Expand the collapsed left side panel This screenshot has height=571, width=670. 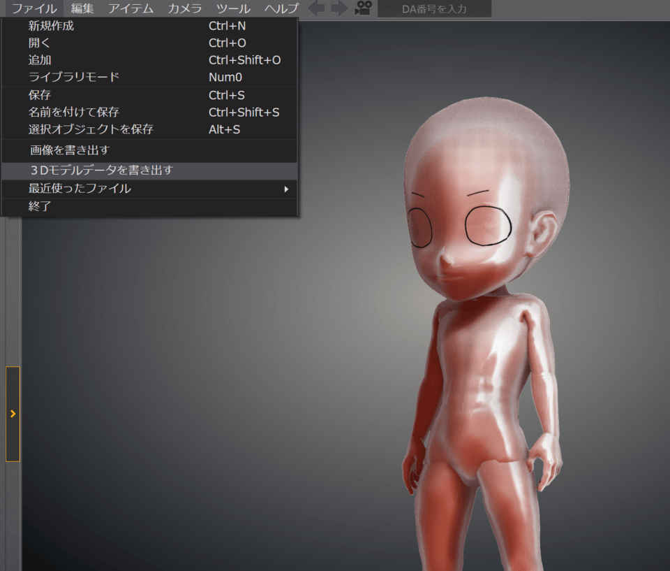13,414
